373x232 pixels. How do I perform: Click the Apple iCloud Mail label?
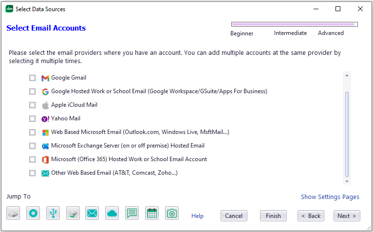[74, 105]
